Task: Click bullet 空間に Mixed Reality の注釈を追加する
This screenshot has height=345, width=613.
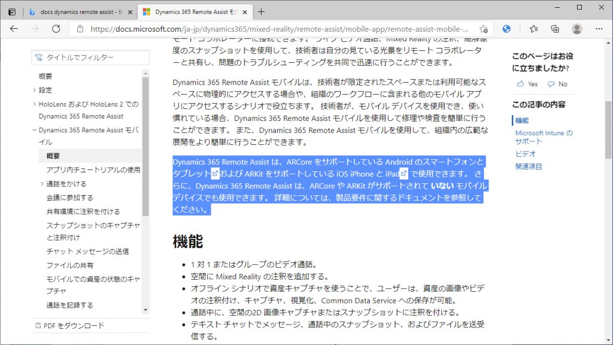Action: 260,277
